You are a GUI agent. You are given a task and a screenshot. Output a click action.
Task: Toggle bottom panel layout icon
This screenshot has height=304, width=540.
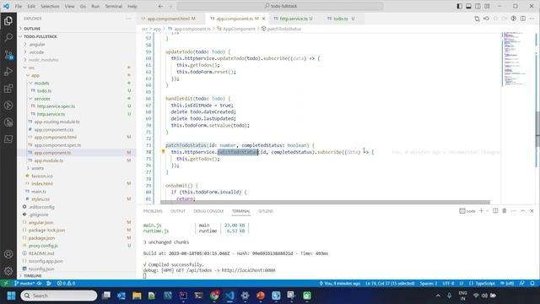pos(469,6)
